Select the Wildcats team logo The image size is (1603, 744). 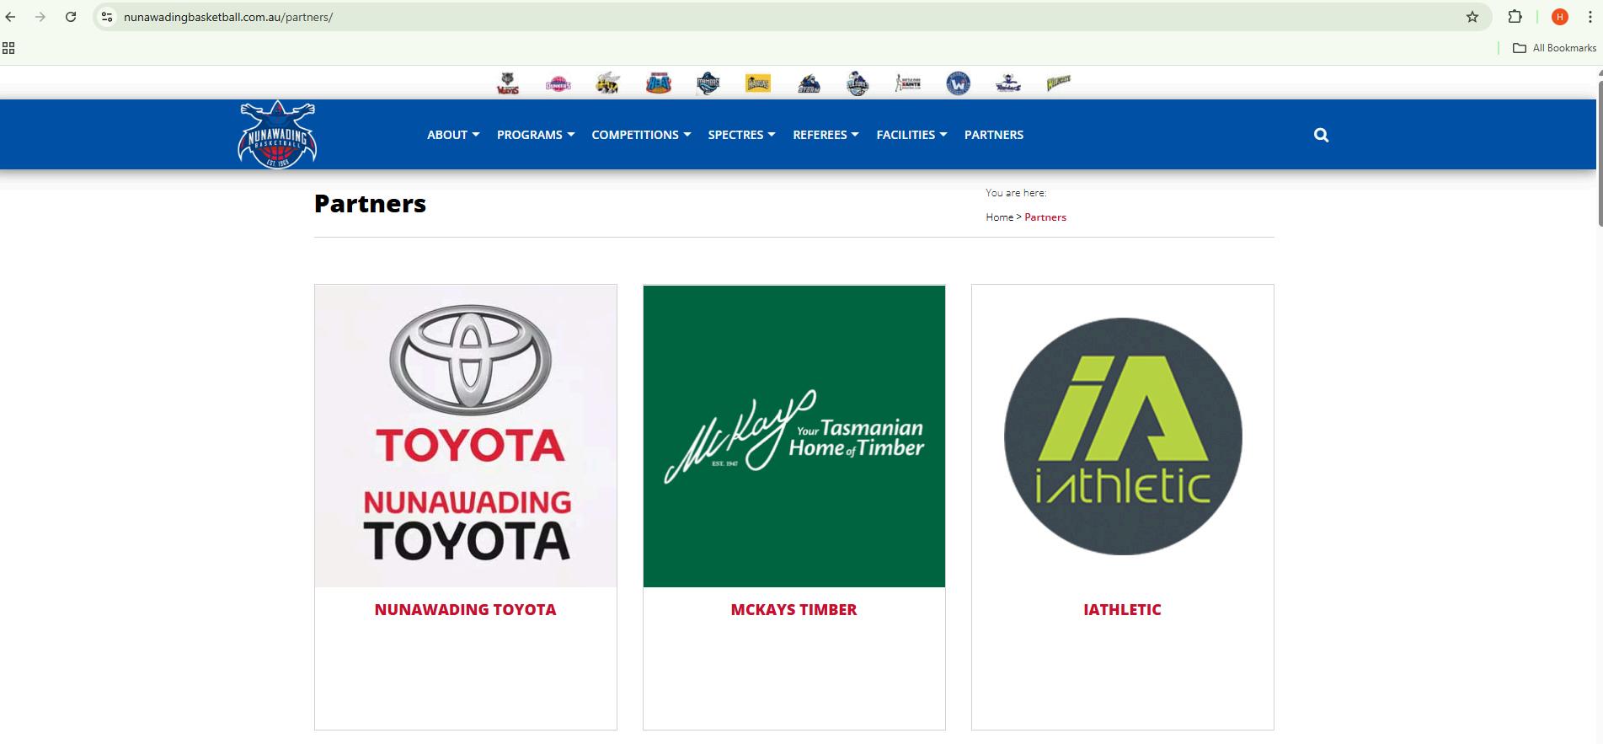(1058, 83)
